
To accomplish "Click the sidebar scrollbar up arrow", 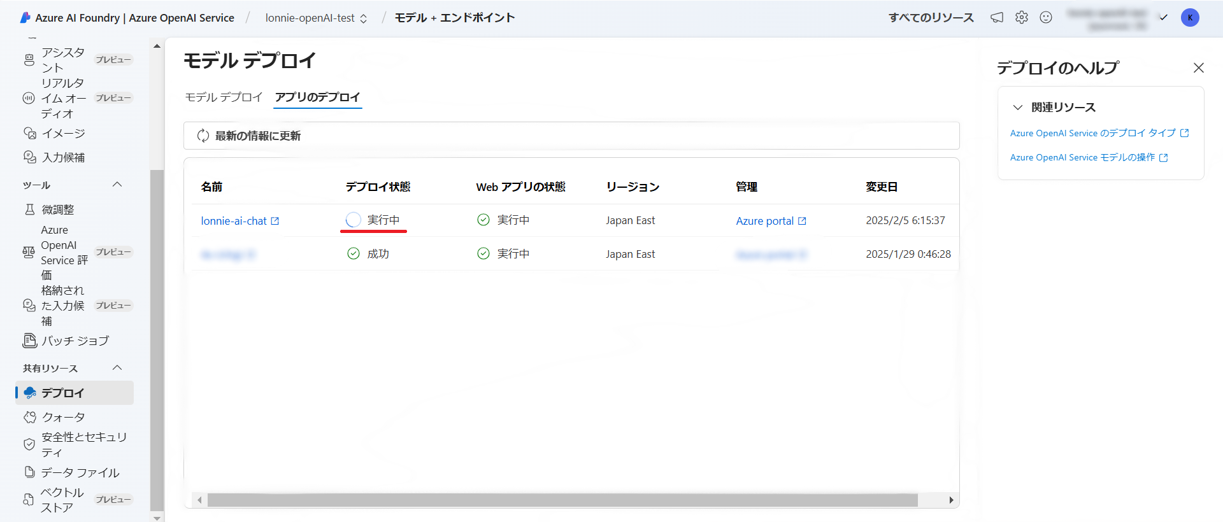I will 157,46.
